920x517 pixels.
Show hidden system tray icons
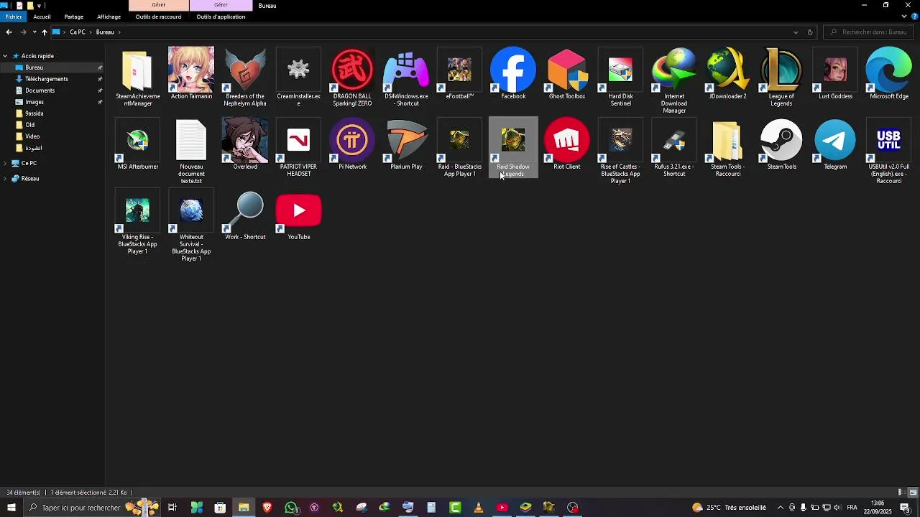pos(781,508)
